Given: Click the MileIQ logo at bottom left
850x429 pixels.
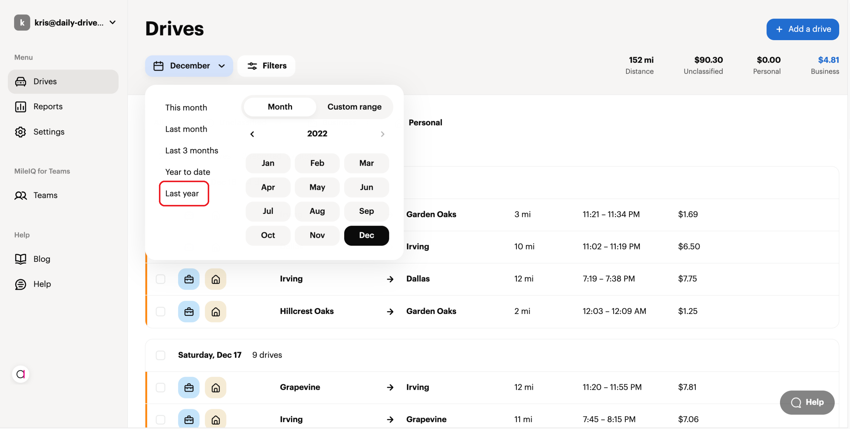Looking at the screenshot, I should (20, 374).
